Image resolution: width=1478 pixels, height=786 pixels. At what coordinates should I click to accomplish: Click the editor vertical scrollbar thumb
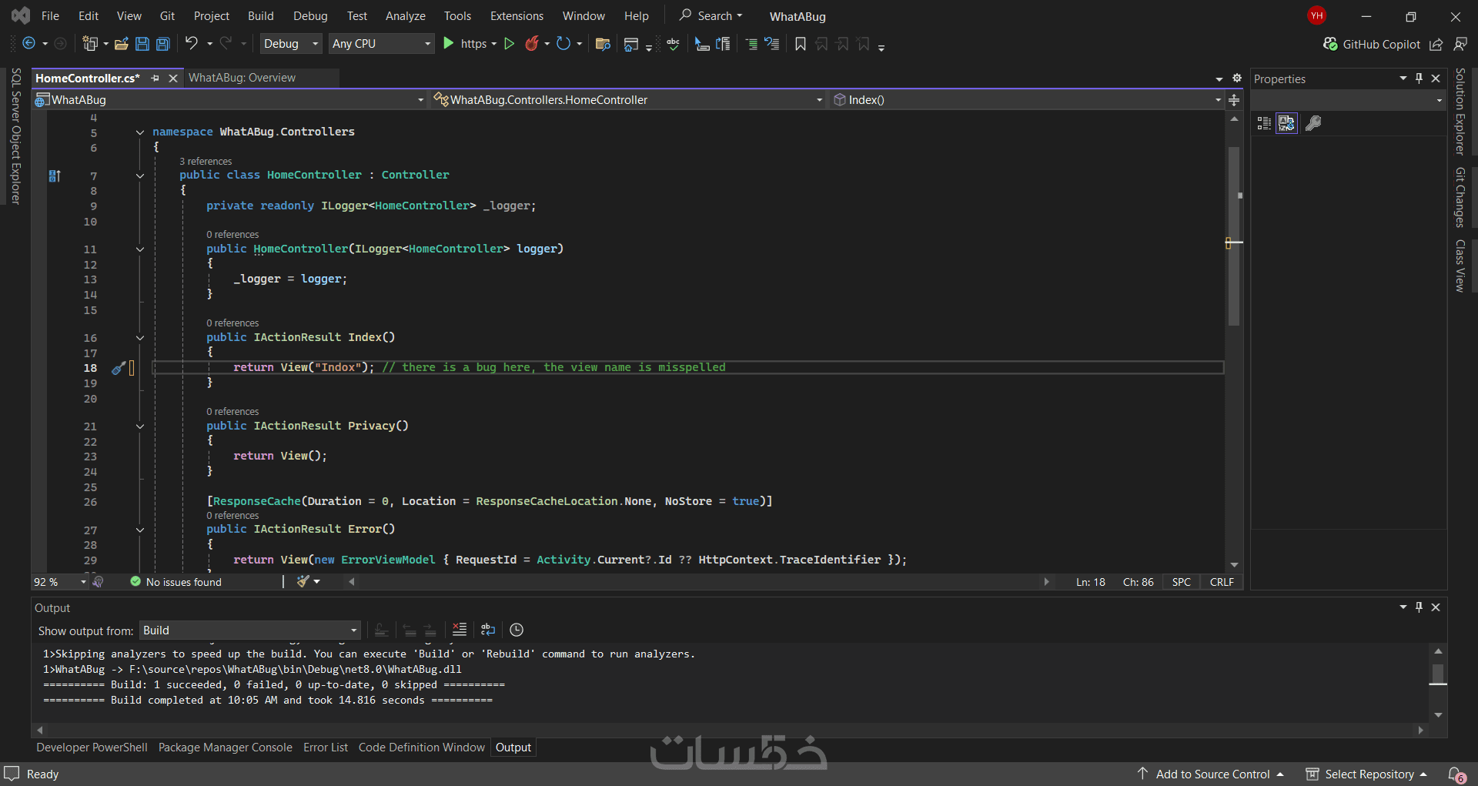click(x=1234, y=235)
